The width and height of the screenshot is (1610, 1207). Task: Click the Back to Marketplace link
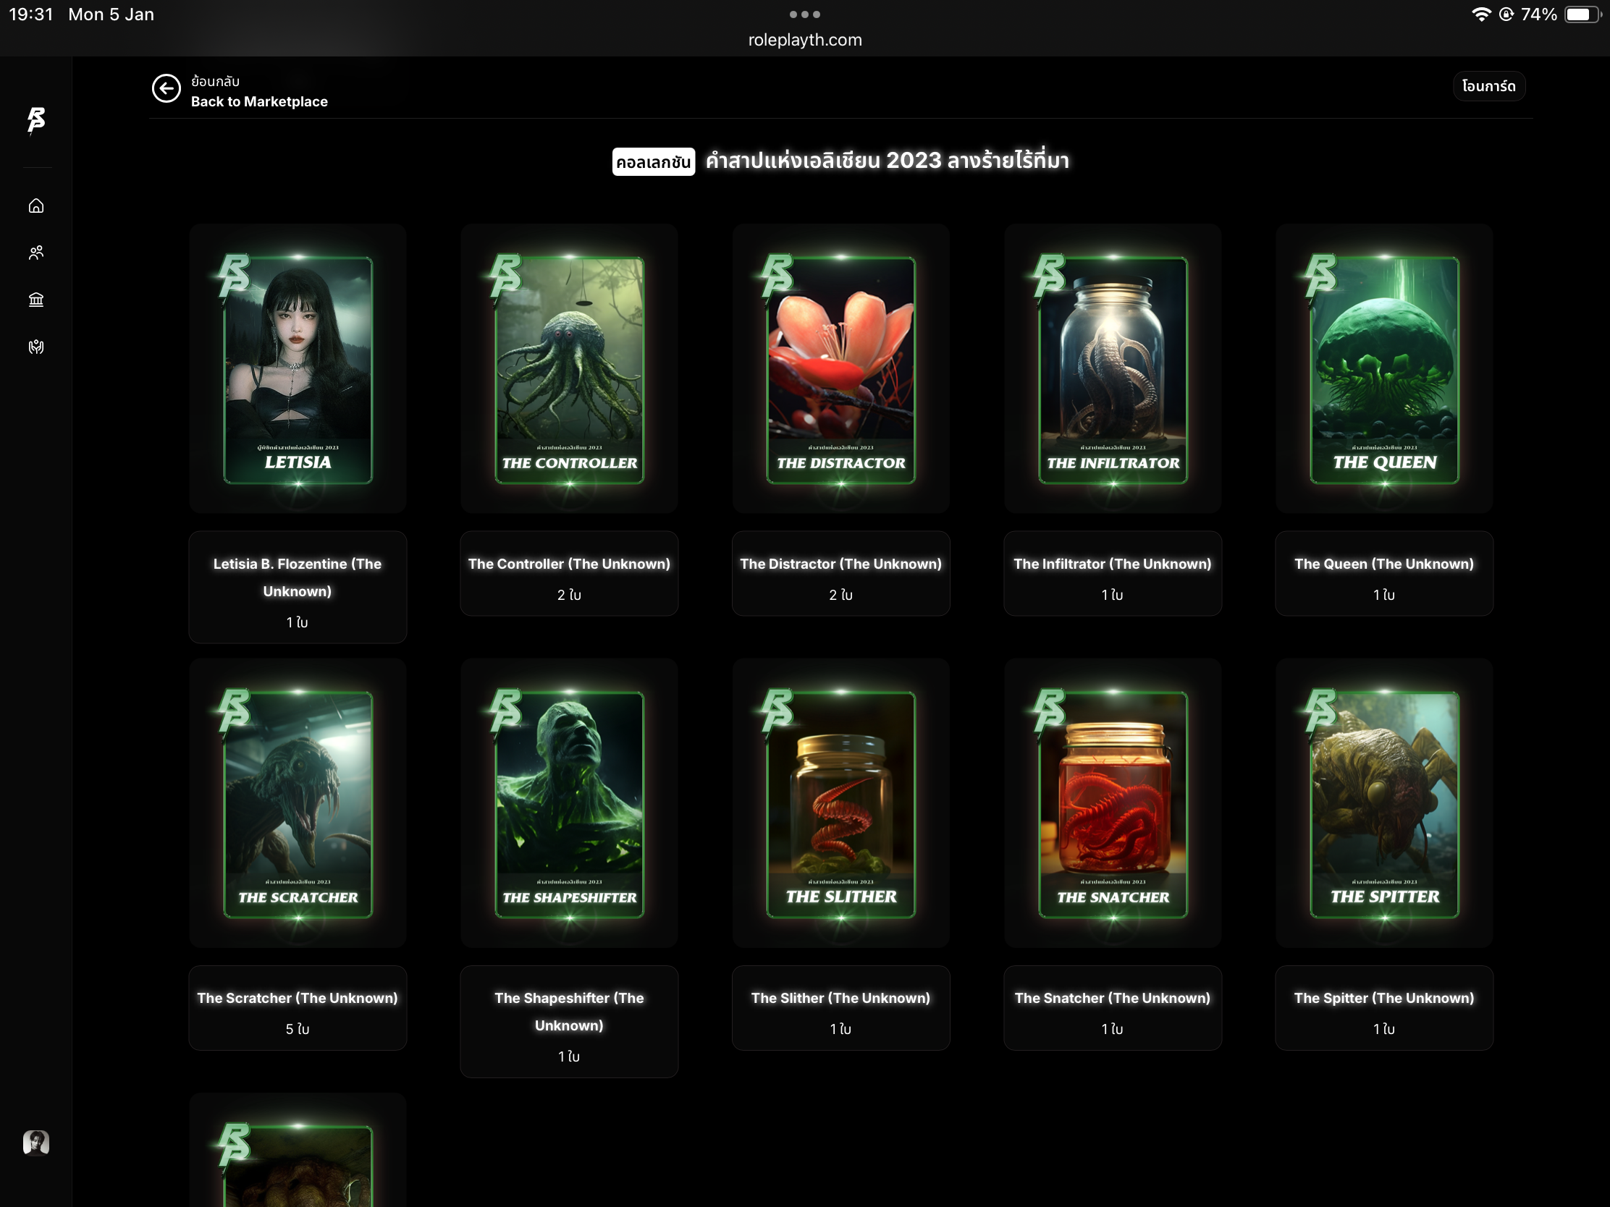point(258,101)
